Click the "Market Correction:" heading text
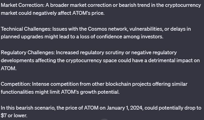The image size is (204, 120). pos(22,5)
